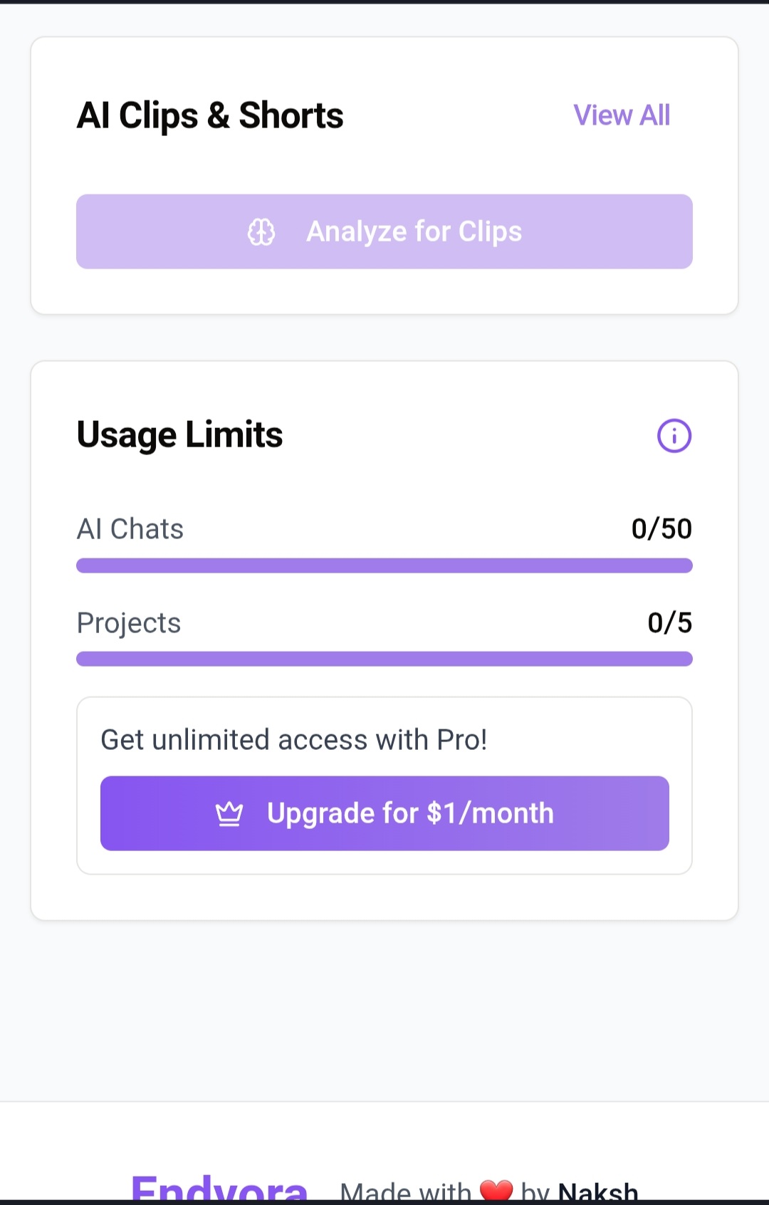Click the red heart icon in footer
The width and height of the screenshot is (769, 1205).
pos(496,1190)
